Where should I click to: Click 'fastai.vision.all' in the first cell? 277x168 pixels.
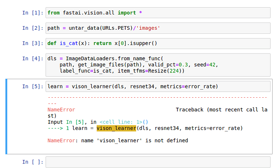89,13
